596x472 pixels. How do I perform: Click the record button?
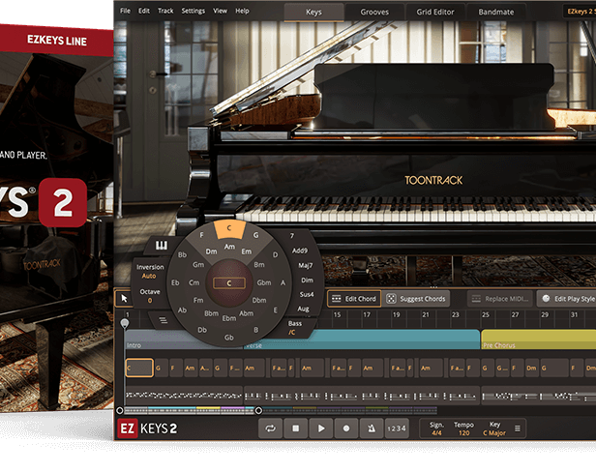coord(346,428)
